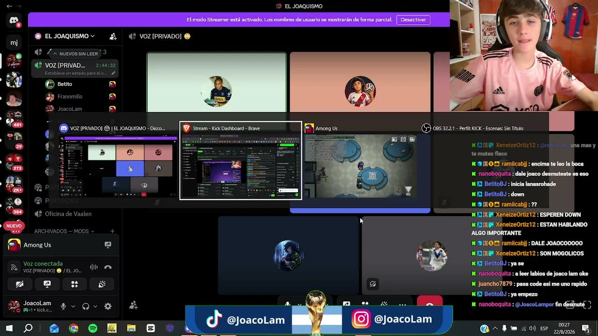Collapse the ARCHIVADOS — MODS category
The height and width of the screenshot is (336, 598).
[64, 231]
